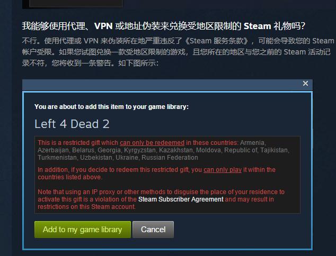This screenshot has width=336, height=256.
Task: Click the bold Steam word in heading
Action: 257,26
